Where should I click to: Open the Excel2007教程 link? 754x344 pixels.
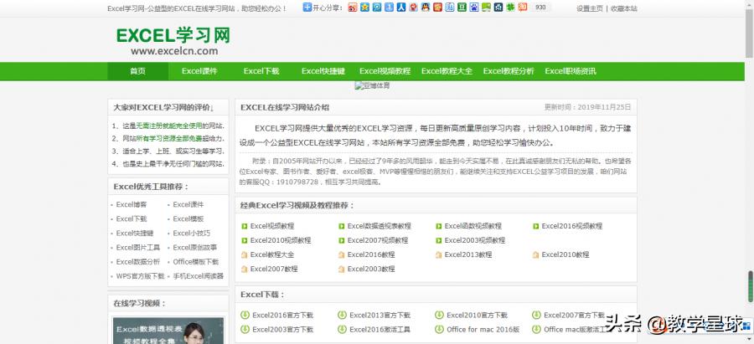[x=274, y=269]
